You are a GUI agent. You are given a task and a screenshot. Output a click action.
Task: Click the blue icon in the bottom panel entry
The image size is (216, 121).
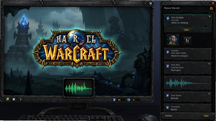[167, 108]
